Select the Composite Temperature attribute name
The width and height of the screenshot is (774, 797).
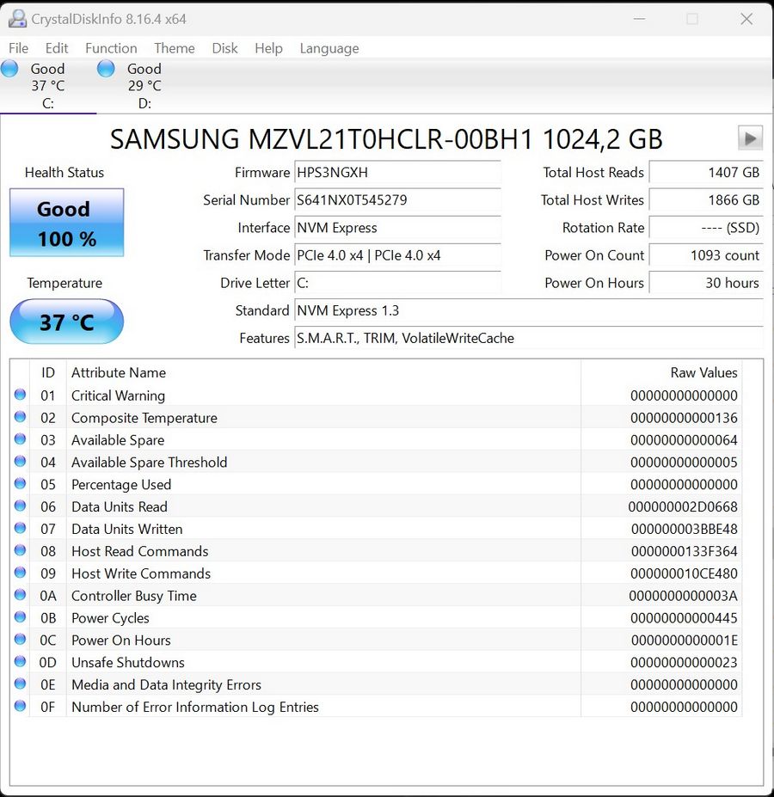tap(144, 418)
